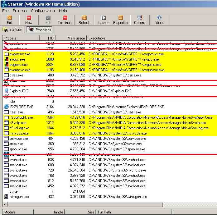Screen dimensions: 217x215
Task: Open the Options toolbar icon
Action: click(x=140, y=20)
